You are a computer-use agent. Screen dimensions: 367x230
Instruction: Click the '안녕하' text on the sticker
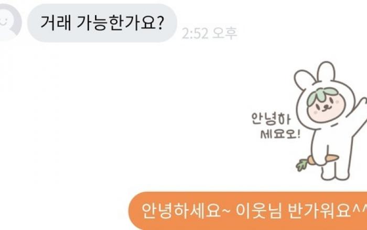(271, 119)
